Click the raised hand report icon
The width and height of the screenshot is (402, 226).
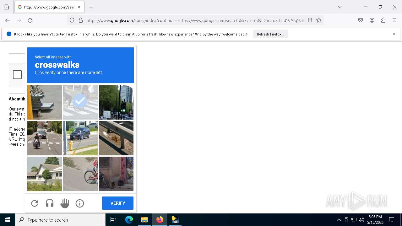coord(65,203)
